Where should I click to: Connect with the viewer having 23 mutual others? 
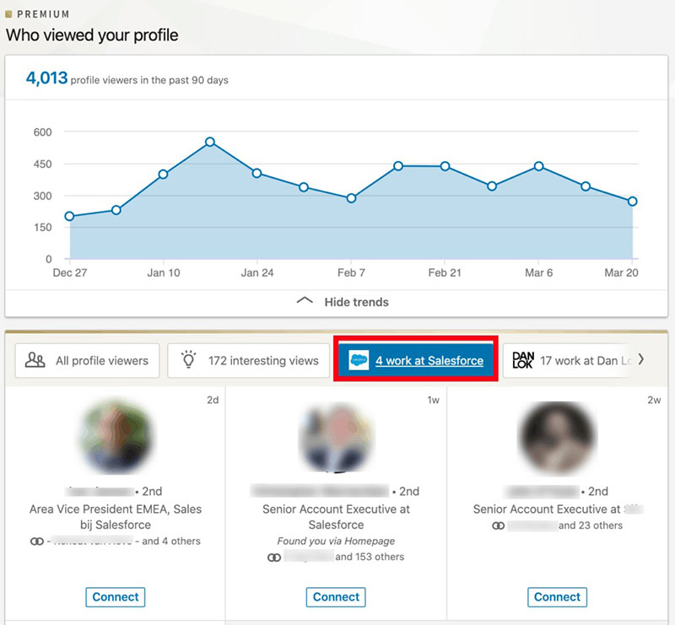[x=557, y=597]
